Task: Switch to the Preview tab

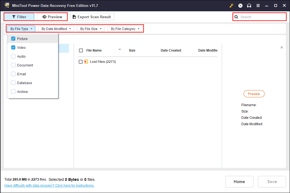Action: point(52,17)
